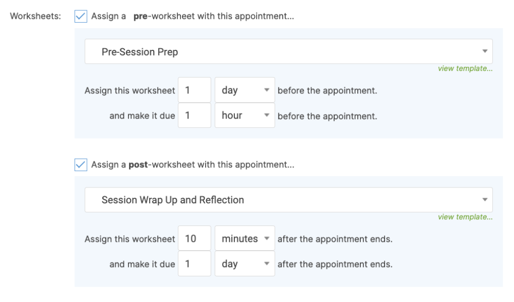This screenshot has height=302, width=514.
Task: Focus the field containing 10 before 'minutes'
Action: pos(194,239)
